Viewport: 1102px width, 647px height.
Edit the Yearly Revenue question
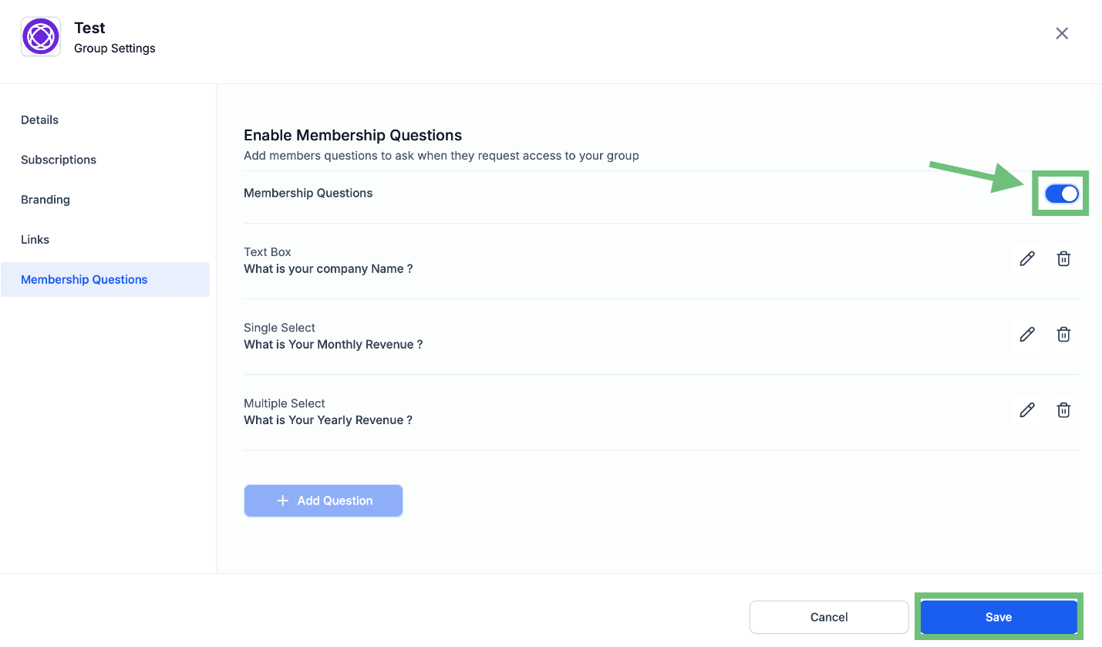(1026, 410)
